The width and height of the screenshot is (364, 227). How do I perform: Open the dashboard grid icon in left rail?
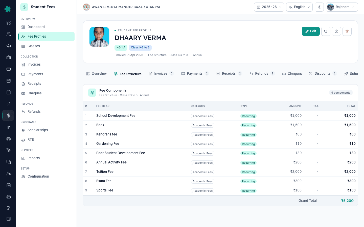pyautogui.click(x=9, y=23)
